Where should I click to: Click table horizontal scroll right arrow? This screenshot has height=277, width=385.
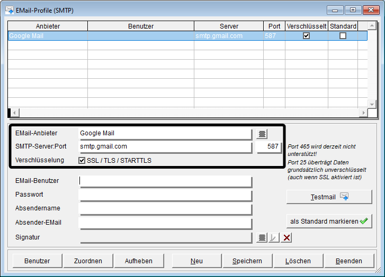[x=363, y=113]
